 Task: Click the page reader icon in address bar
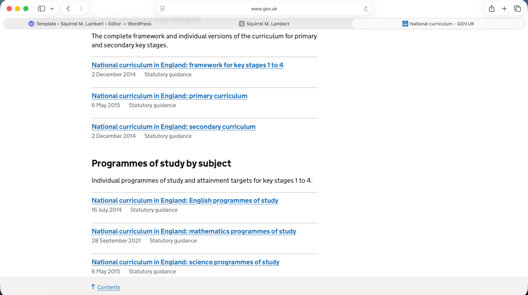tap(162, 9)
